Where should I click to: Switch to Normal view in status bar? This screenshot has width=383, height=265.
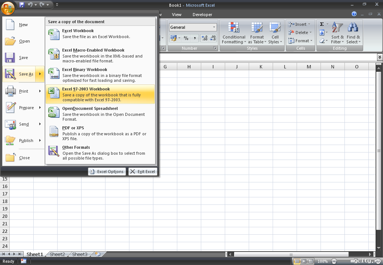[297, 261]
